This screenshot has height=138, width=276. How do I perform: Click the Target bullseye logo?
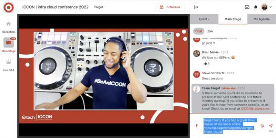tap(8, 8)
